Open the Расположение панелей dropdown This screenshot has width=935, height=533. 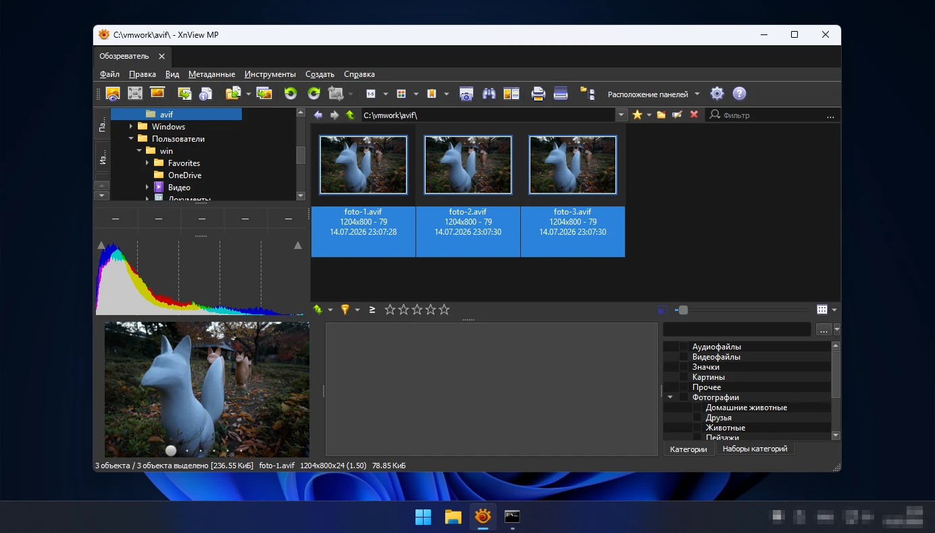pyautogui.click(x=653, y=94)
